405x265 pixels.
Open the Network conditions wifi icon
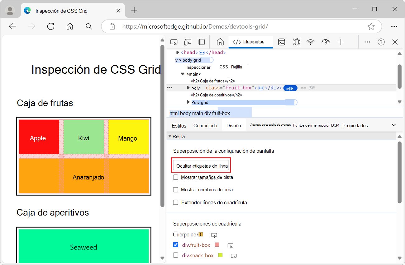(x=311, y=42)
